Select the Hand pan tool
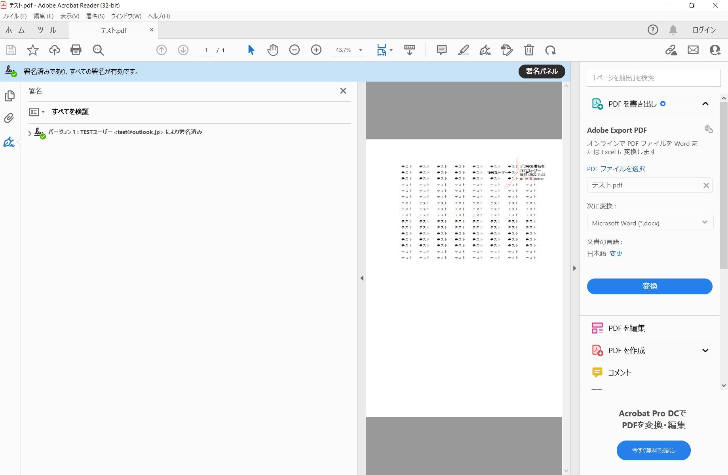This screenshot has height=475, width=728. pos(273,50)
